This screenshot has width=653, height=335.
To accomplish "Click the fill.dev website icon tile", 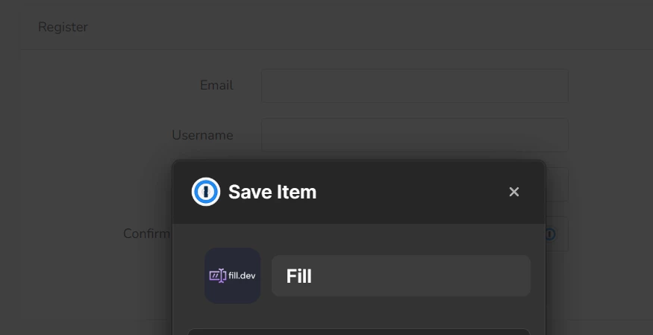I will pyautogui.click(x=232, y=275).
